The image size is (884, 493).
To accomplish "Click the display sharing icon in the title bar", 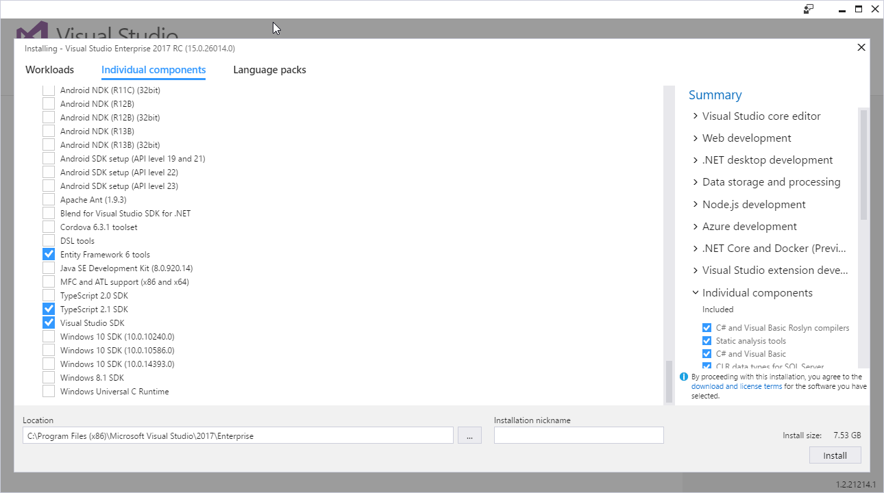I will click(x=809, y=9).
